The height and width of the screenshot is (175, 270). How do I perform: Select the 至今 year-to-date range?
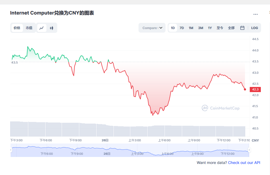pos(220,28)
